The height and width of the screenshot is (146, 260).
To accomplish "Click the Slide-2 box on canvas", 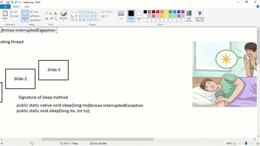I will point(20,79).
